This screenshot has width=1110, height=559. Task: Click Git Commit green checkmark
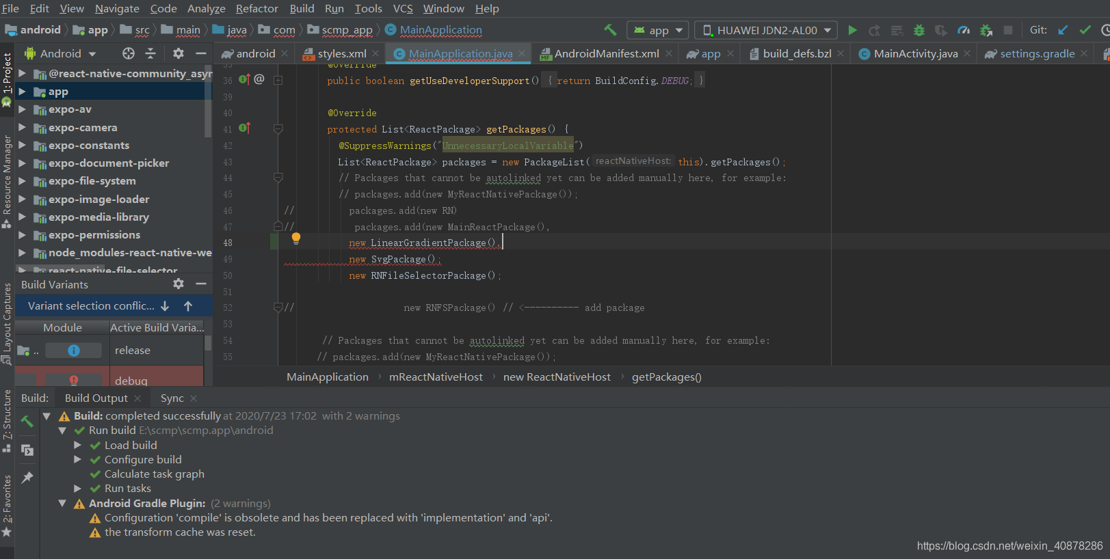[1085, 30]
